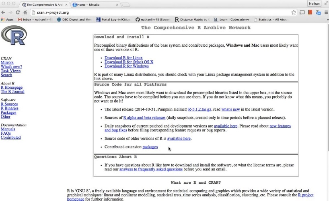Open the R Sources sidebar link
The height and width of the screenshot is (201, 329).
9,104
